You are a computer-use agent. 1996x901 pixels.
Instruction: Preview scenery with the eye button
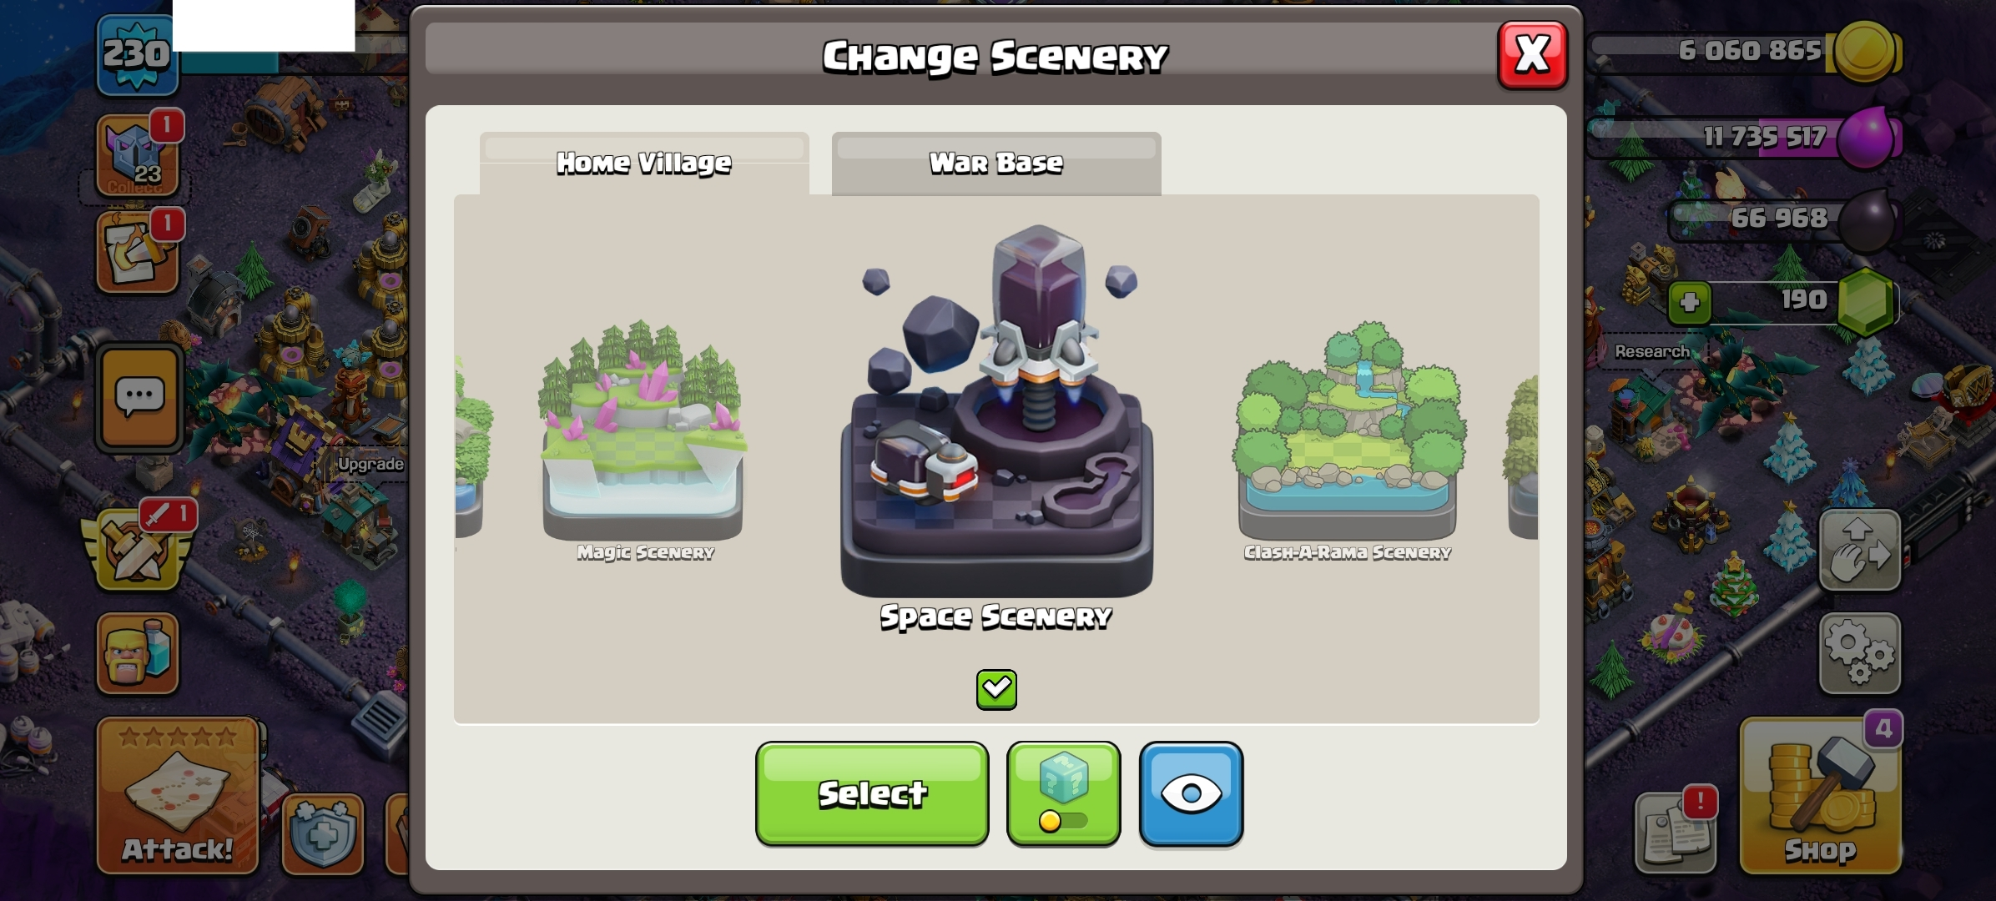pyautogui.click(x=1191, y=793)
